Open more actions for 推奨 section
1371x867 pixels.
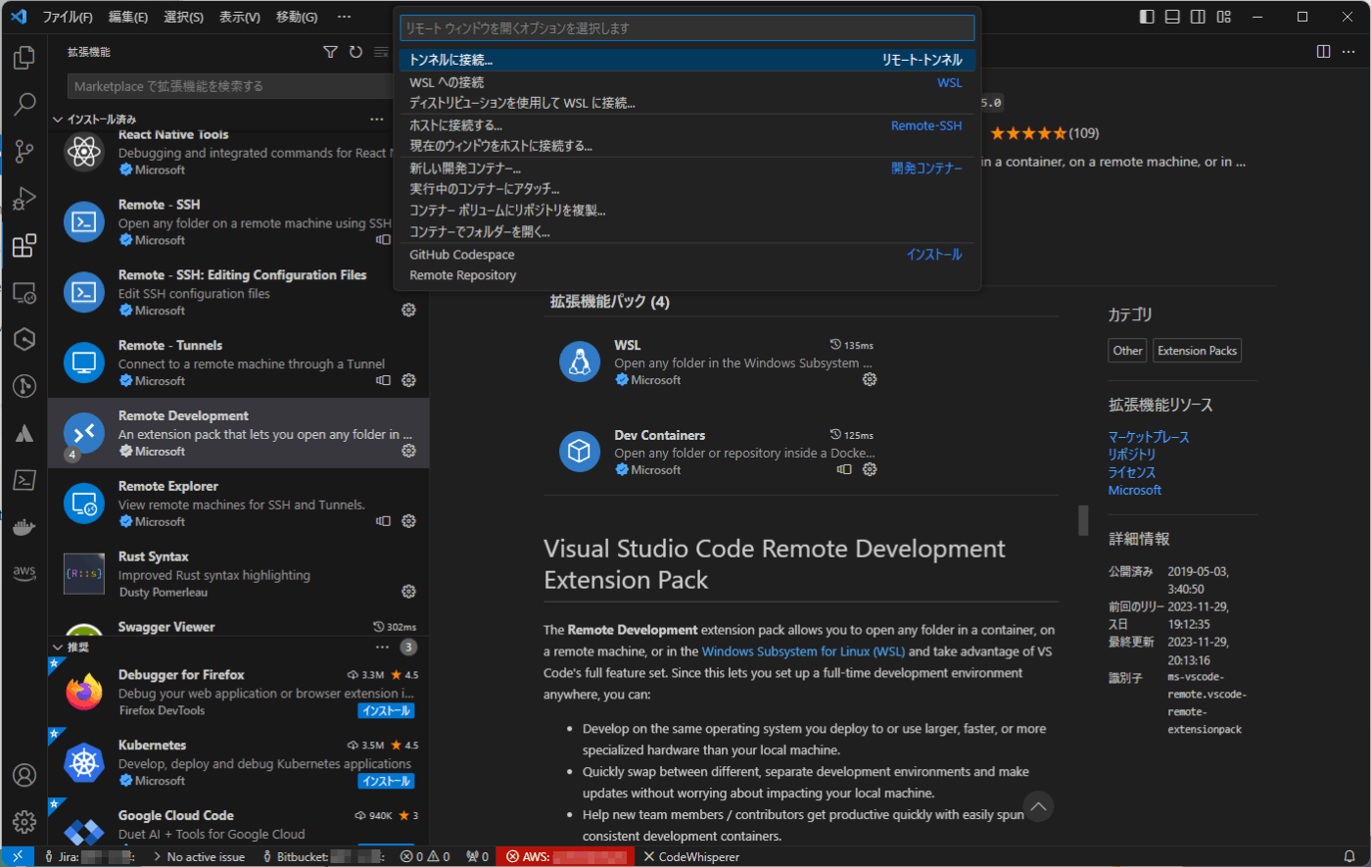click(383, 647)
